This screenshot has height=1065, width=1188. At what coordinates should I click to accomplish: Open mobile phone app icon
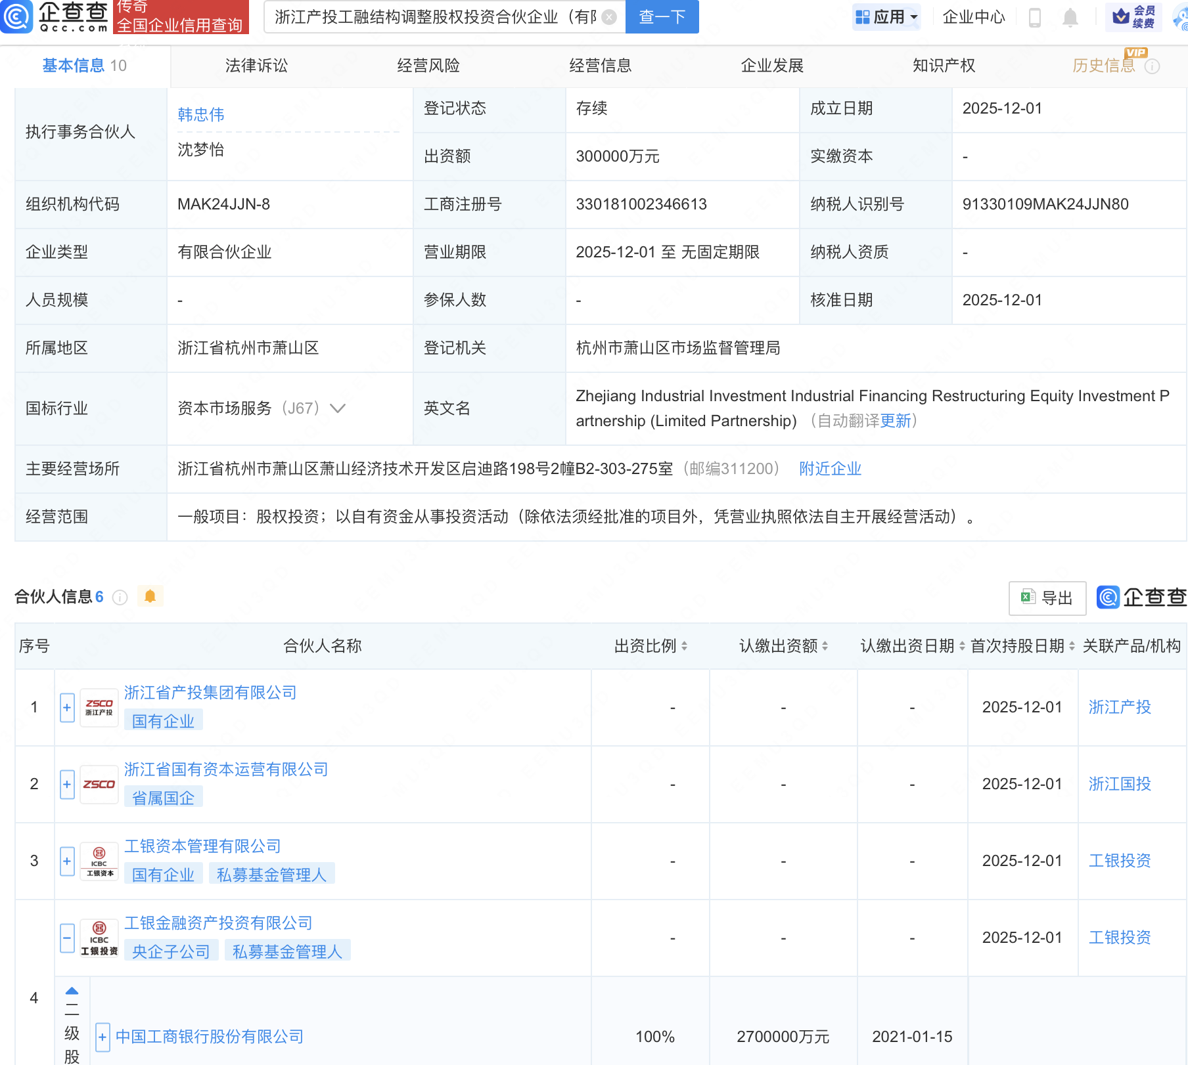click(1034, 18)
